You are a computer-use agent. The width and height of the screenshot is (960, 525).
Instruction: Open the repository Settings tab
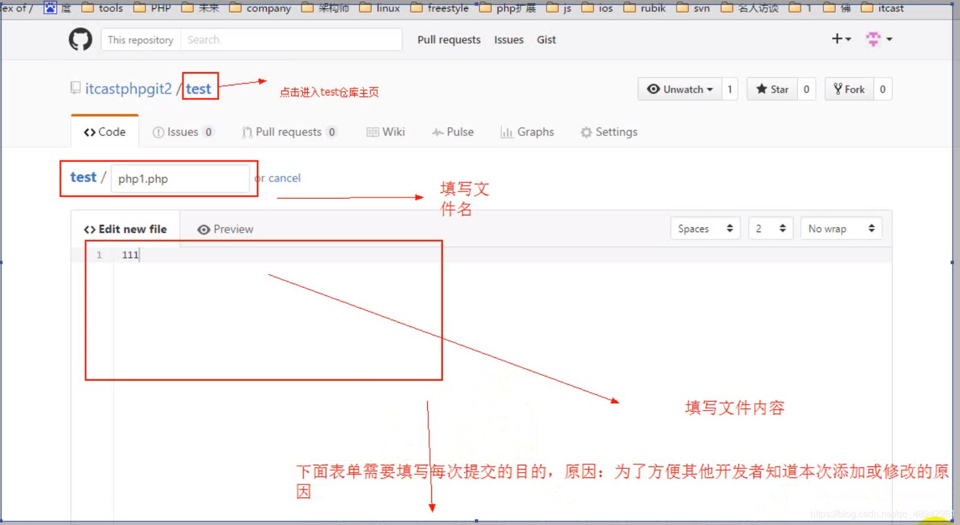(609, 132)
